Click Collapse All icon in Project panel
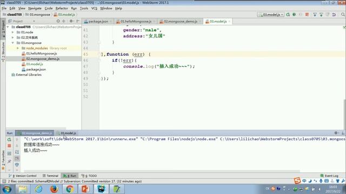 coord(64,21)
